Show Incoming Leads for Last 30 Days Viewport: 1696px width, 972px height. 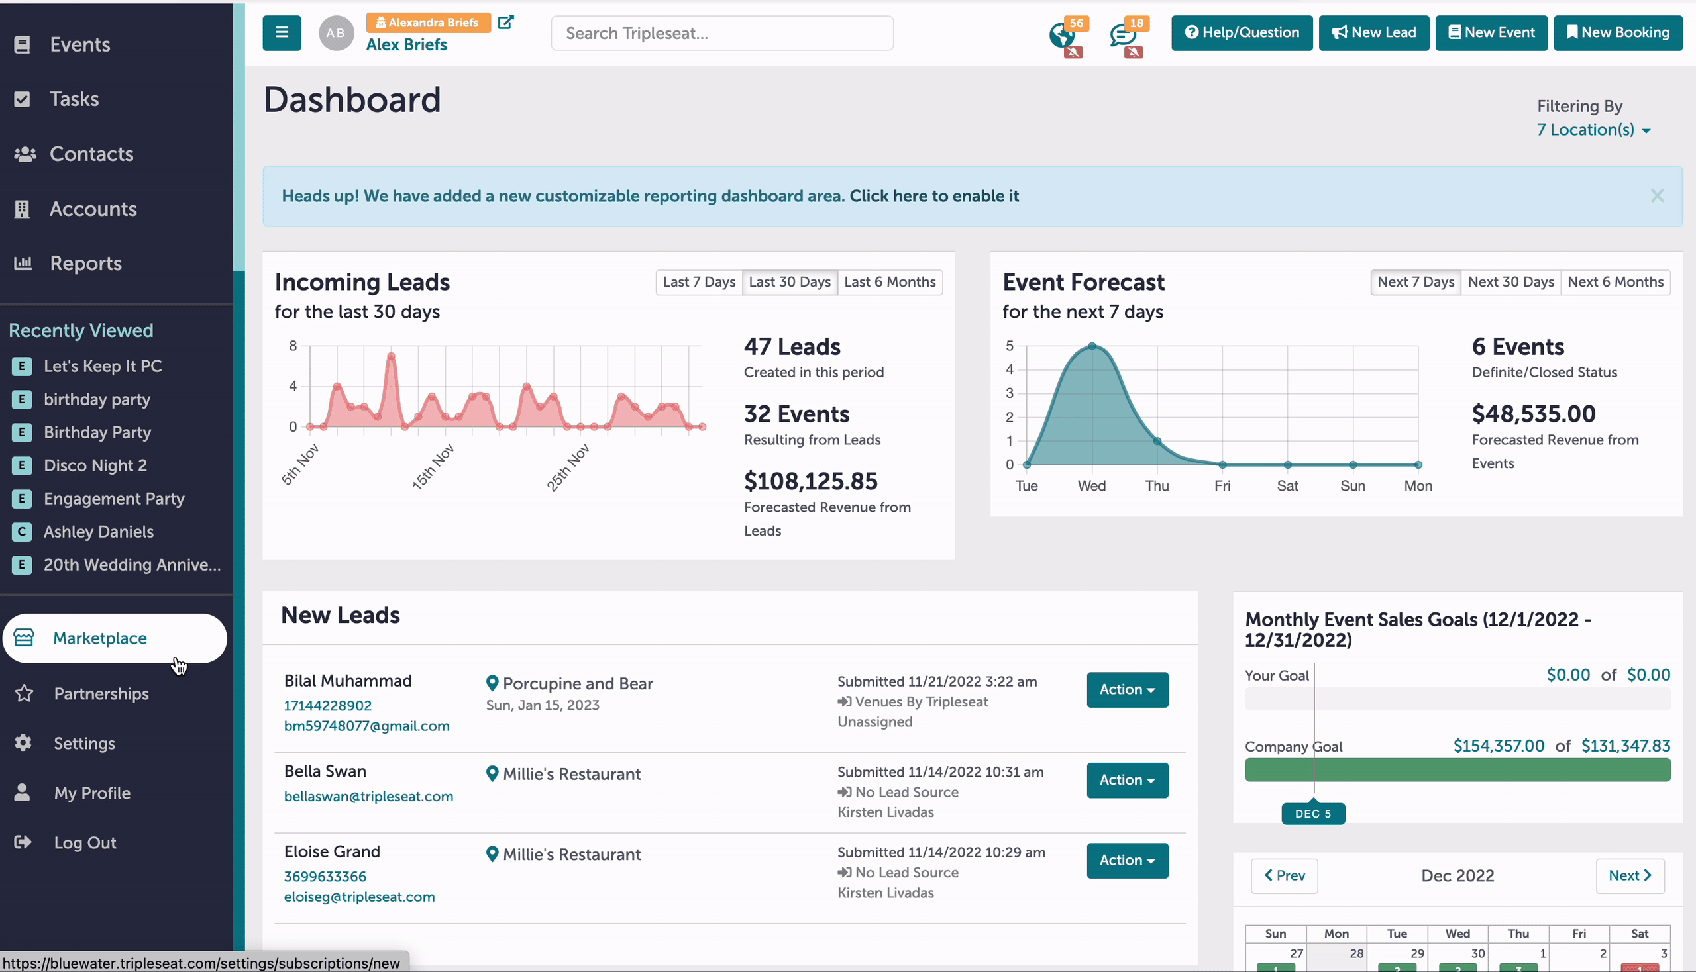coord(790,282)
